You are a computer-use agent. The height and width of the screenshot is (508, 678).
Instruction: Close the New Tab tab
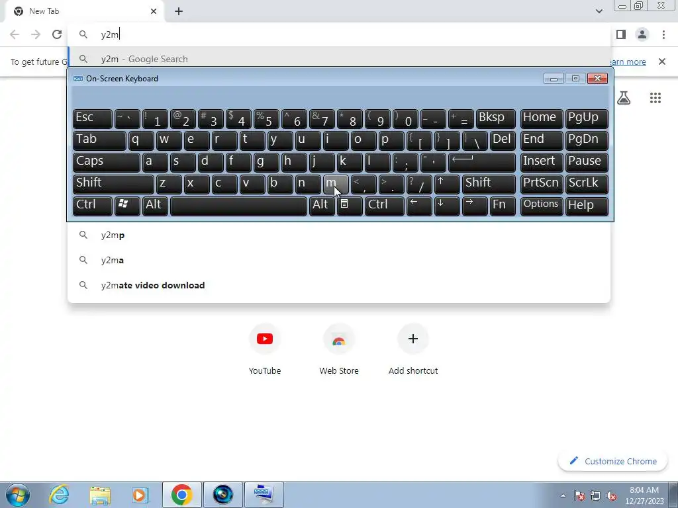pyautogui.click(x=154, y=11)
